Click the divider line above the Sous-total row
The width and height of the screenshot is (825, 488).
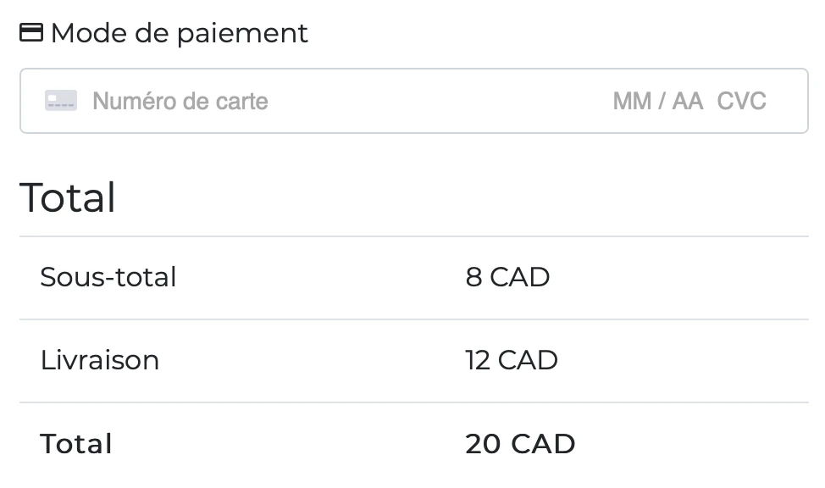click(413, 236)
